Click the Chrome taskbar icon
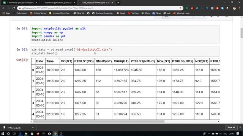The width and height of the screenshot is (243, 136). click(x=55, y=133)
